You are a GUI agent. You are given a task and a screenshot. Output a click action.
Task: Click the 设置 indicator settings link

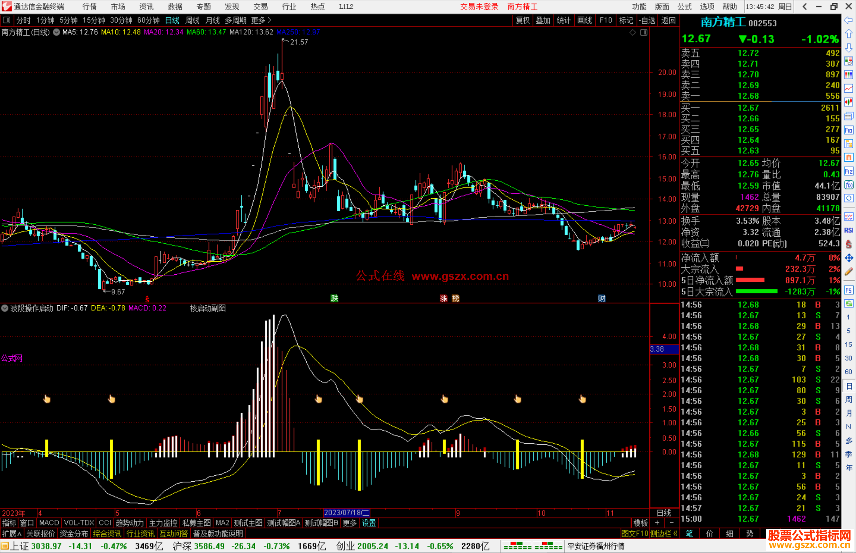click(x=369, y=523)
